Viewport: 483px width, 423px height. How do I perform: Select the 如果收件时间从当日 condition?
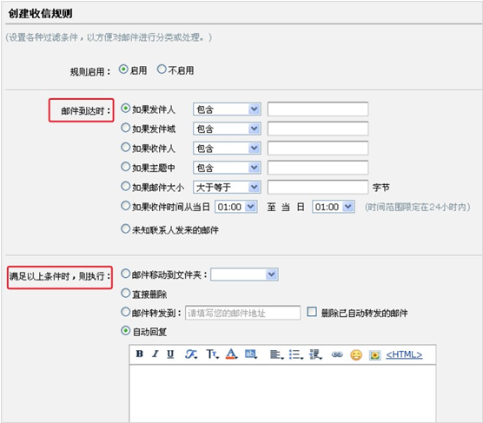click(x=125, y=206)
